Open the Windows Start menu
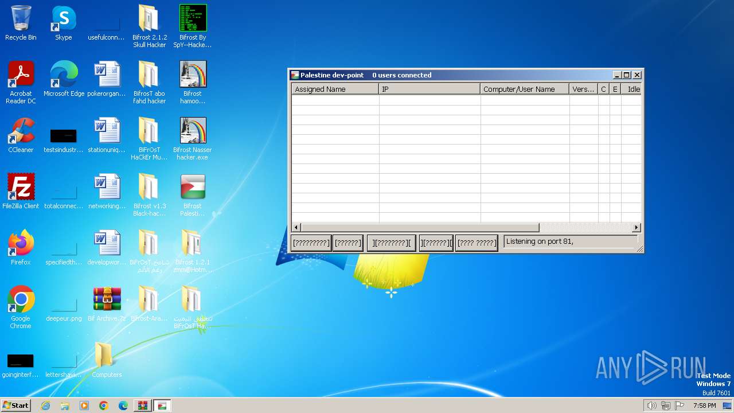The height and width of the screenshot is (413, 734). (15, 405)
